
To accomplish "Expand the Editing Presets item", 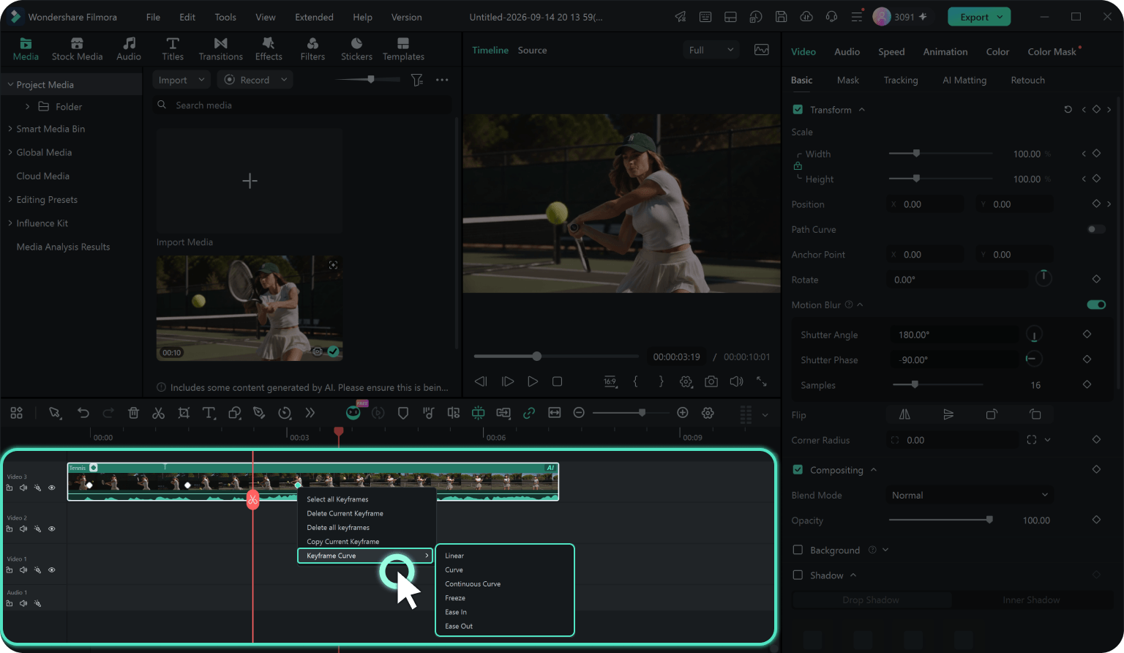I will click(10, 200).
